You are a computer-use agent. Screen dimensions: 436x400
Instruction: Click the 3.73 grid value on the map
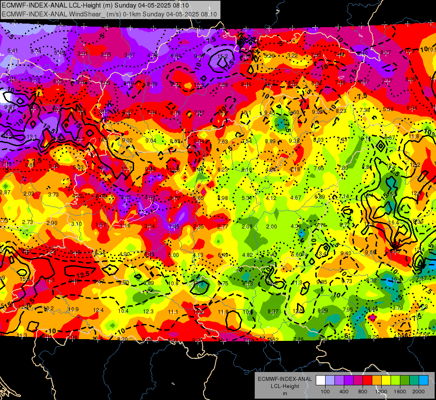click(x=53, y=195)
